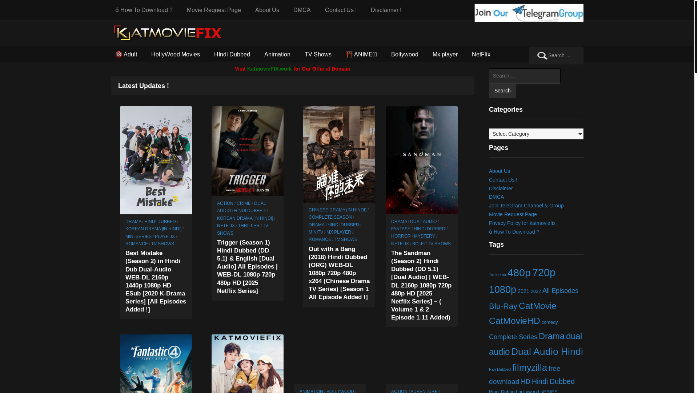Visit the KatmovieFIX.work official domain link

(x=269, y=69)
